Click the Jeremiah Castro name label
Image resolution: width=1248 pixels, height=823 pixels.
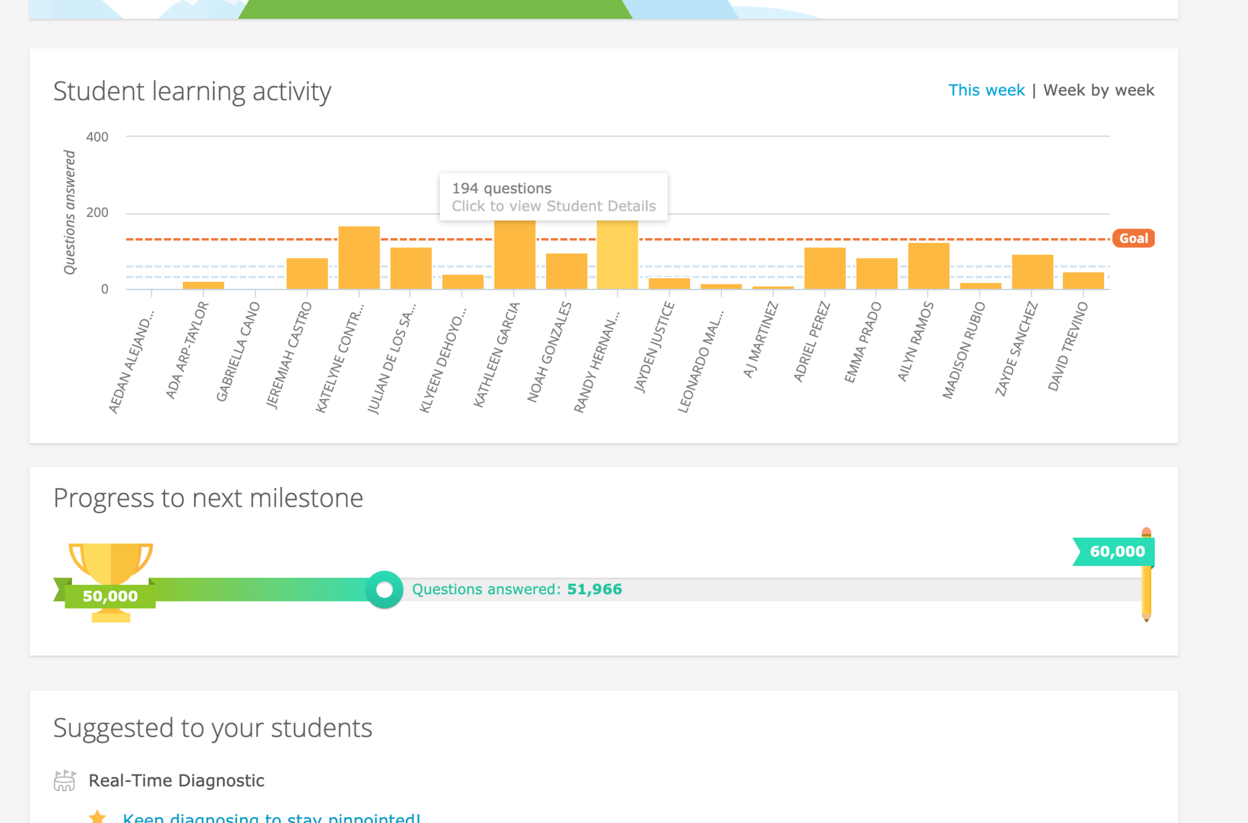289,356
